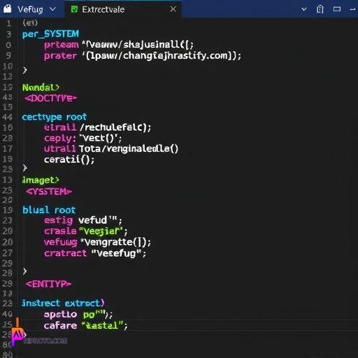Click the 'instrect extrect)' line

click(63, 303)
